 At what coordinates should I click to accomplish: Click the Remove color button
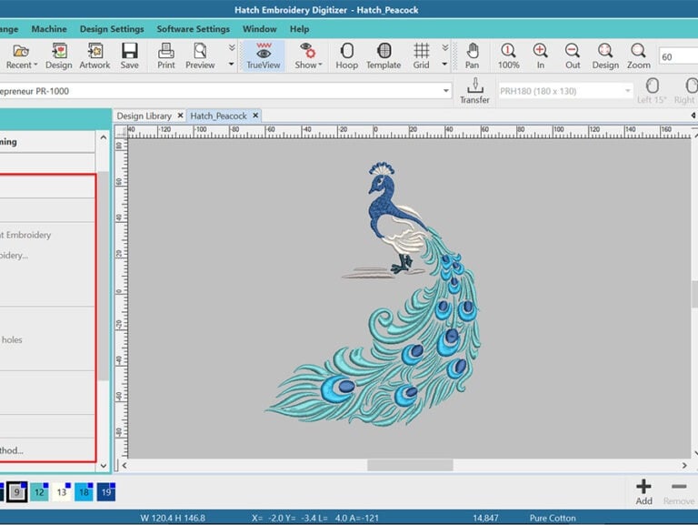(x=678, y=491)
